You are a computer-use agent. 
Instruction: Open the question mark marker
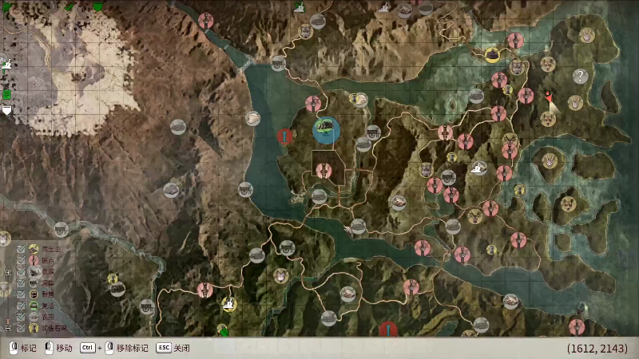coord(581,76)
